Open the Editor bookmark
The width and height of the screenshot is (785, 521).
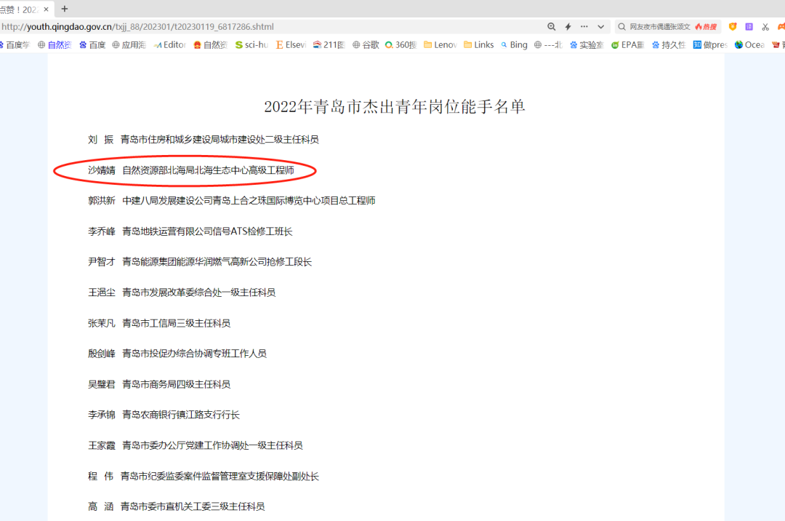coord(169,45)
